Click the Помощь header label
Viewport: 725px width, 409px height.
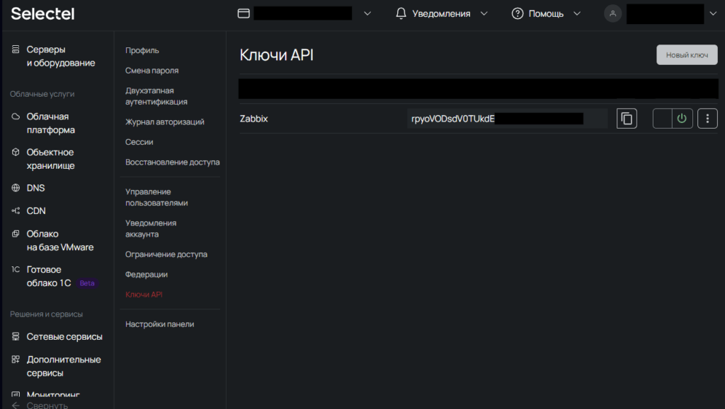pyautogui.click(x=546, y=14)
